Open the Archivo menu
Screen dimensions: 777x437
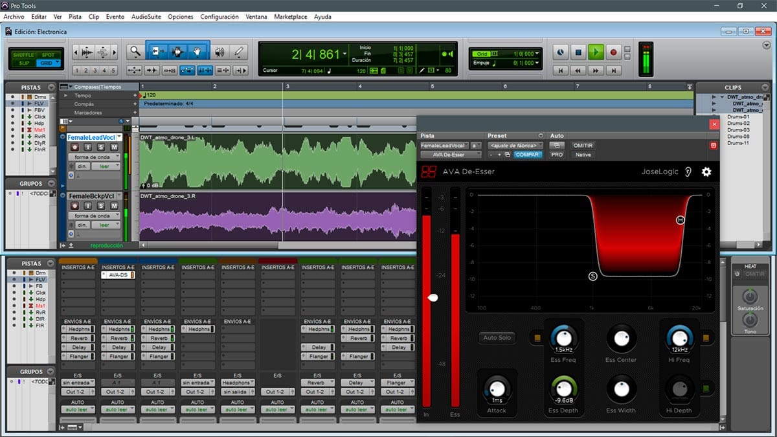(14, 17)
